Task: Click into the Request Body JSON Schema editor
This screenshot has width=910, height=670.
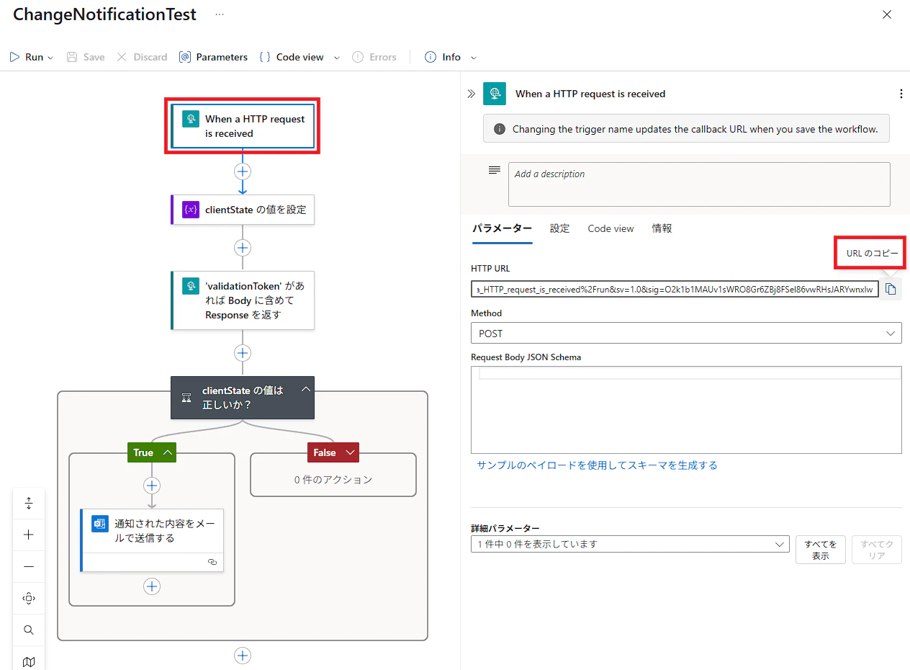Action: tap(686, 410)
